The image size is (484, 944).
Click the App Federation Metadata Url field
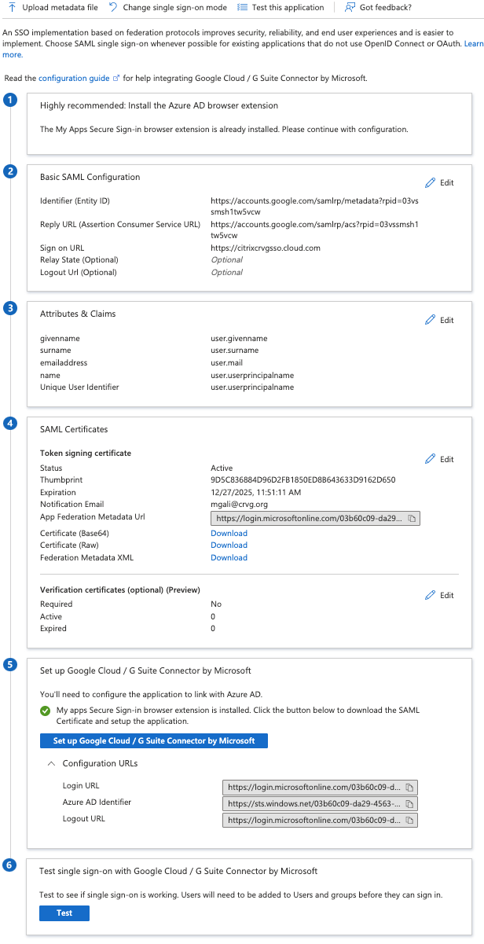click(309, 519)
